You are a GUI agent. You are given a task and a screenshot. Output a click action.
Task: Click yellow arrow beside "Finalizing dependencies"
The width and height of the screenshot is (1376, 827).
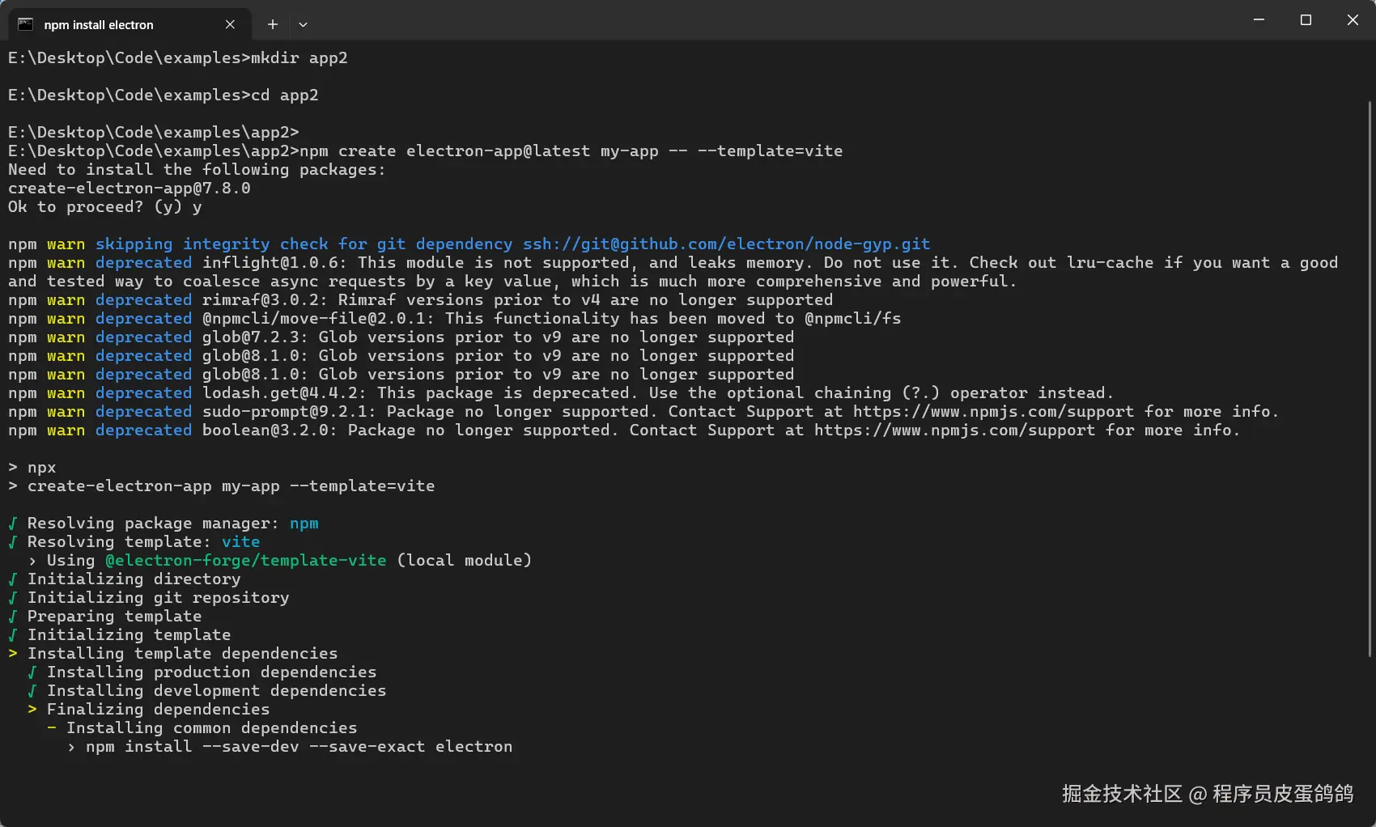tap(32, 710)
